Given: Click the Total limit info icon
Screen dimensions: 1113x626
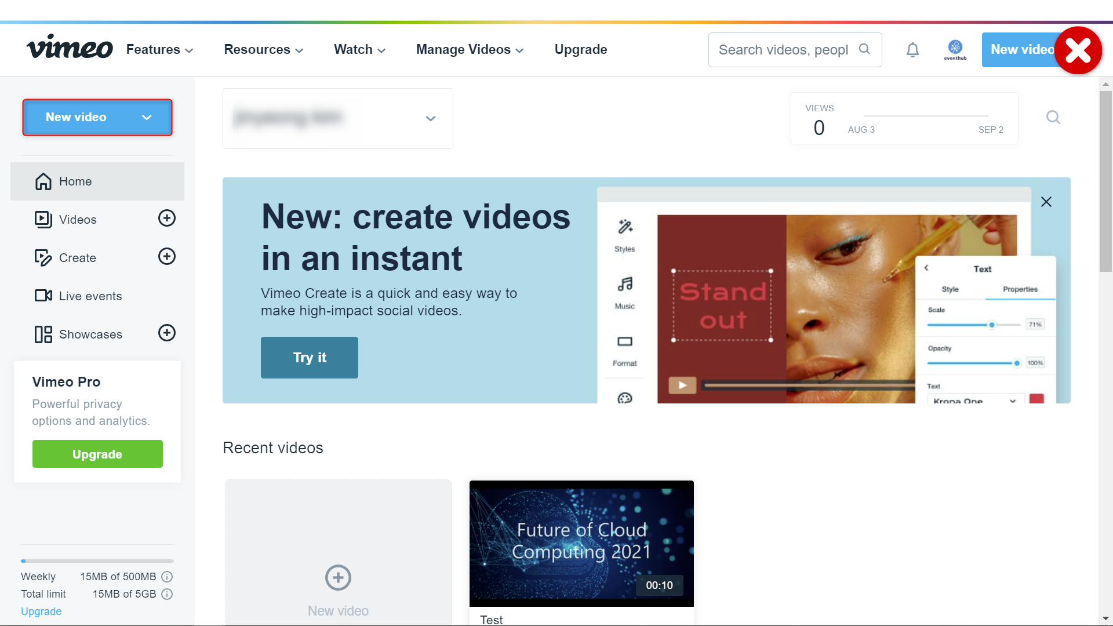Looking at the screenshot, I should 167,594.
